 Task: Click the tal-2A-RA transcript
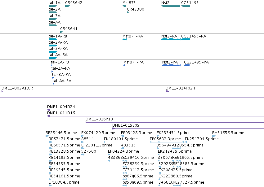point(53,46)
